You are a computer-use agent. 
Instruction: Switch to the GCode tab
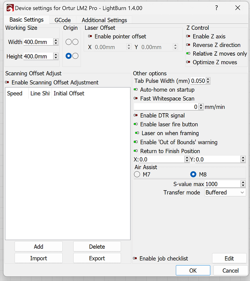pyautogui.click(x=62, y=20)
